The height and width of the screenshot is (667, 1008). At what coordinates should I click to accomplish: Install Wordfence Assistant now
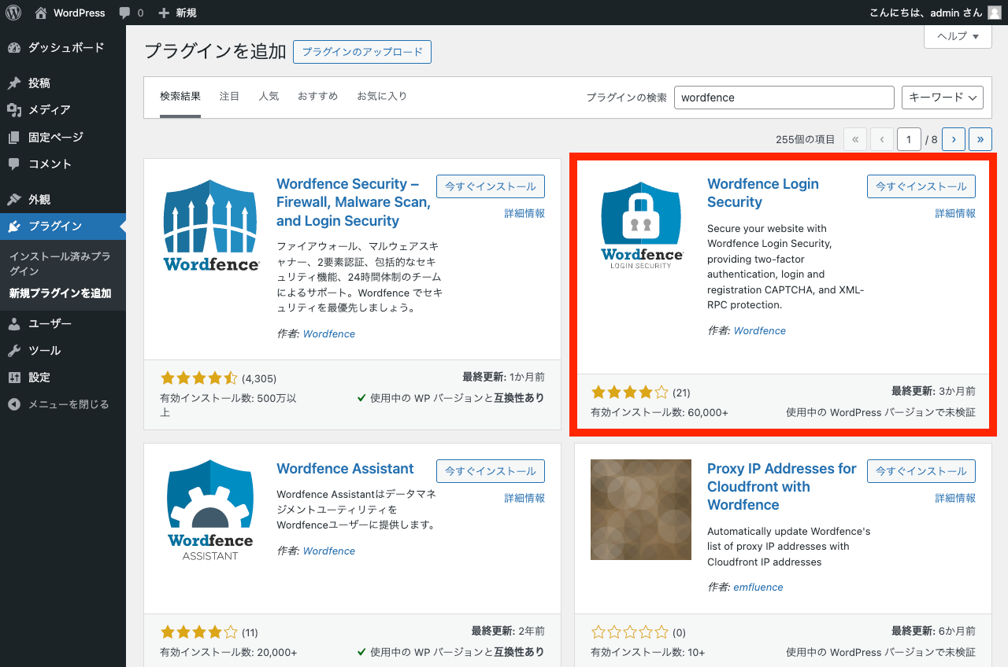click(x=491, y=471)
